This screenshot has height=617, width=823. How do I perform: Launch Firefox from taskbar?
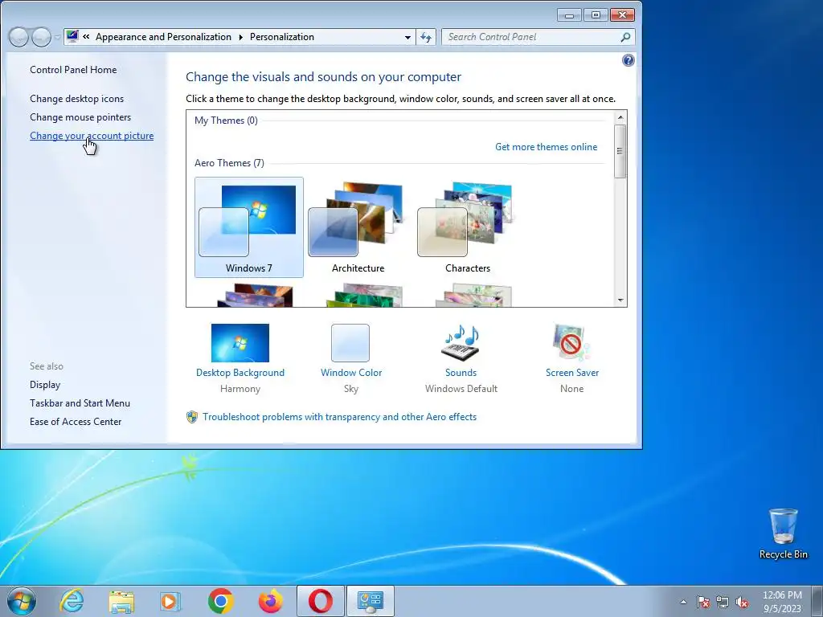(271, 601)
